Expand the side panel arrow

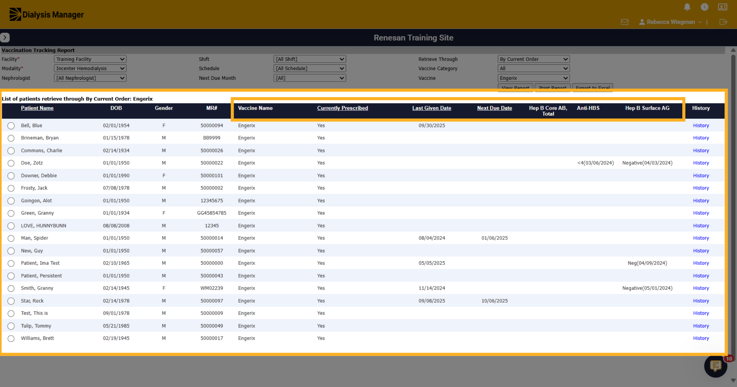coord(5,37)
